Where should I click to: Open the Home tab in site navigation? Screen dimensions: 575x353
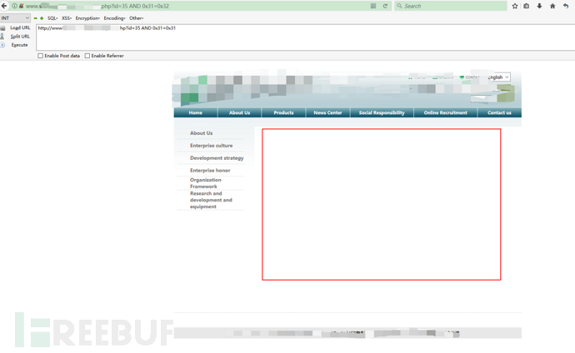pyautogui.click(x=196, y=112)
